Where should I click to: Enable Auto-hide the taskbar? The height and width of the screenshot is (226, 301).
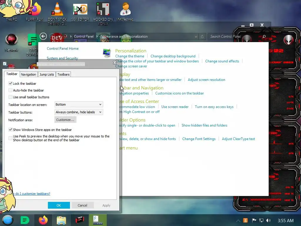click(10, 90)
